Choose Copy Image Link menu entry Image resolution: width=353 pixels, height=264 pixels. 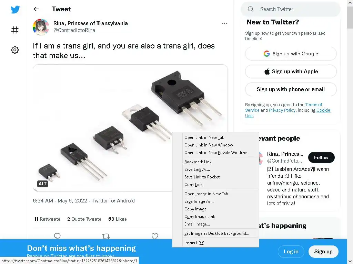pos(200,217)
